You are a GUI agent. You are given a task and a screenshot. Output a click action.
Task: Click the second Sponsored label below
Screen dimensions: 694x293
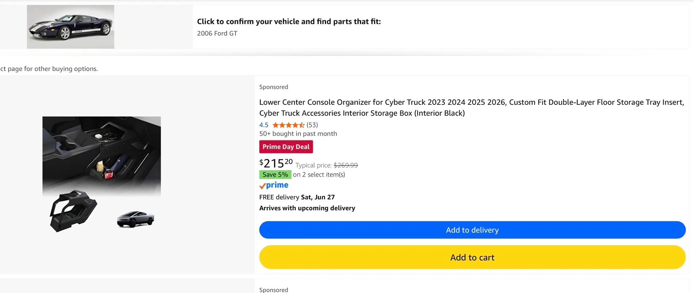tap(274, 290)
